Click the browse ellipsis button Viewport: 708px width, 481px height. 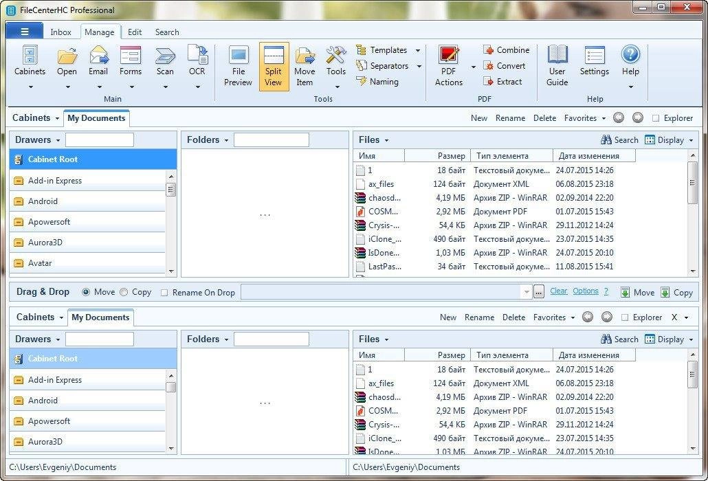pos(539,293)
